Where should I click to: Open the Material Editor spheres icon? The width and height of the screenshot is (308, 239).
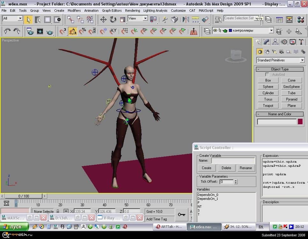click(x=301, y=20)
